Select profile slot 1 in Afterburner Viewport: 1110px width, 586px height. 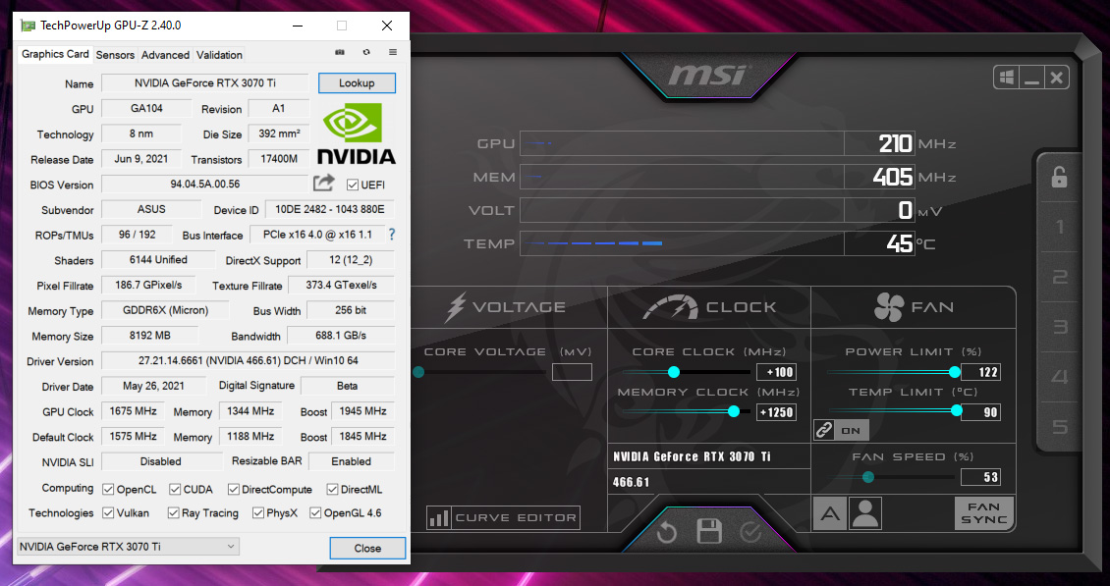click(x=1060, y=227)
